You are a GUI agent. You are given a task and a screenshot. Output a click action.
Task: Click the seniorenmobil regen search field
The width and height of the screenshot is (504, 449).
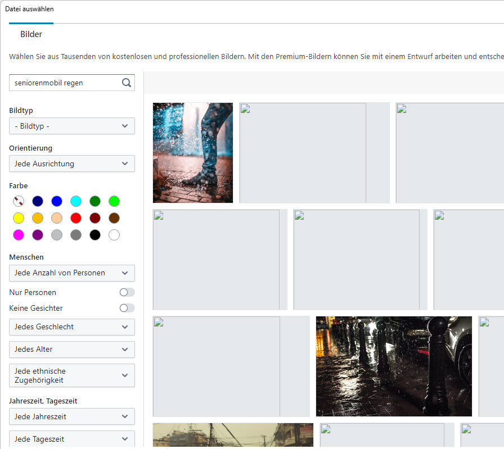pyautogui.click(x=65, y=83)
